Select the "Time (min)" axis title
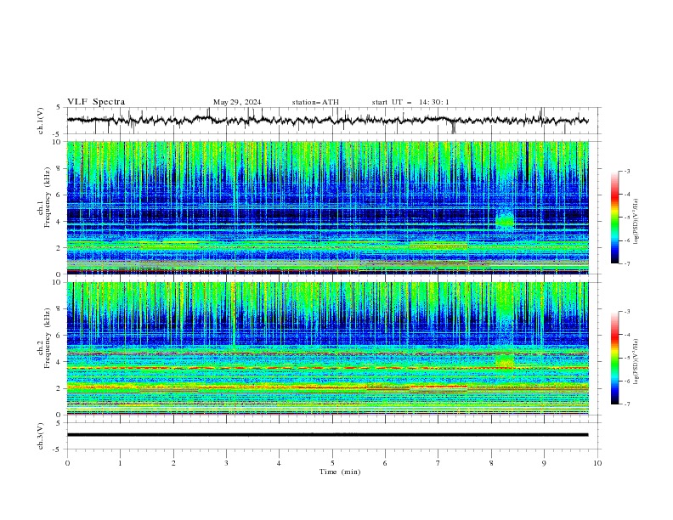The width and height of the screenshot is (673, 520). pyautogui.click(x=340, y=472)
